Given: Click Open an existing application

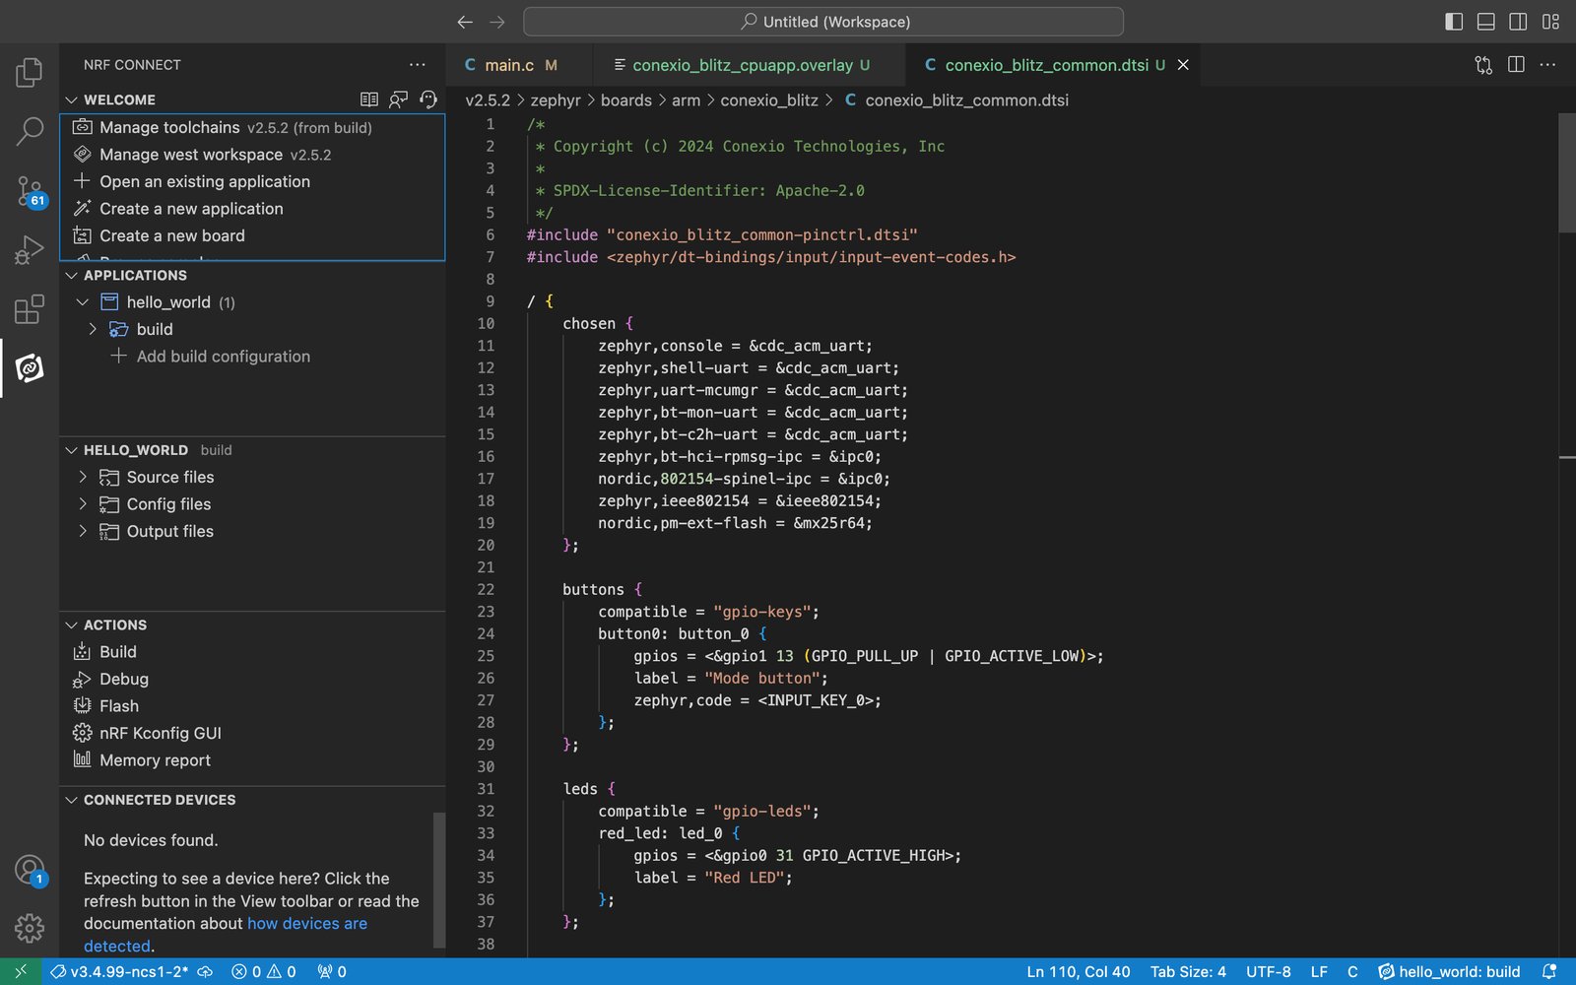Looking at the screenshot, I should tap(252, 181).
